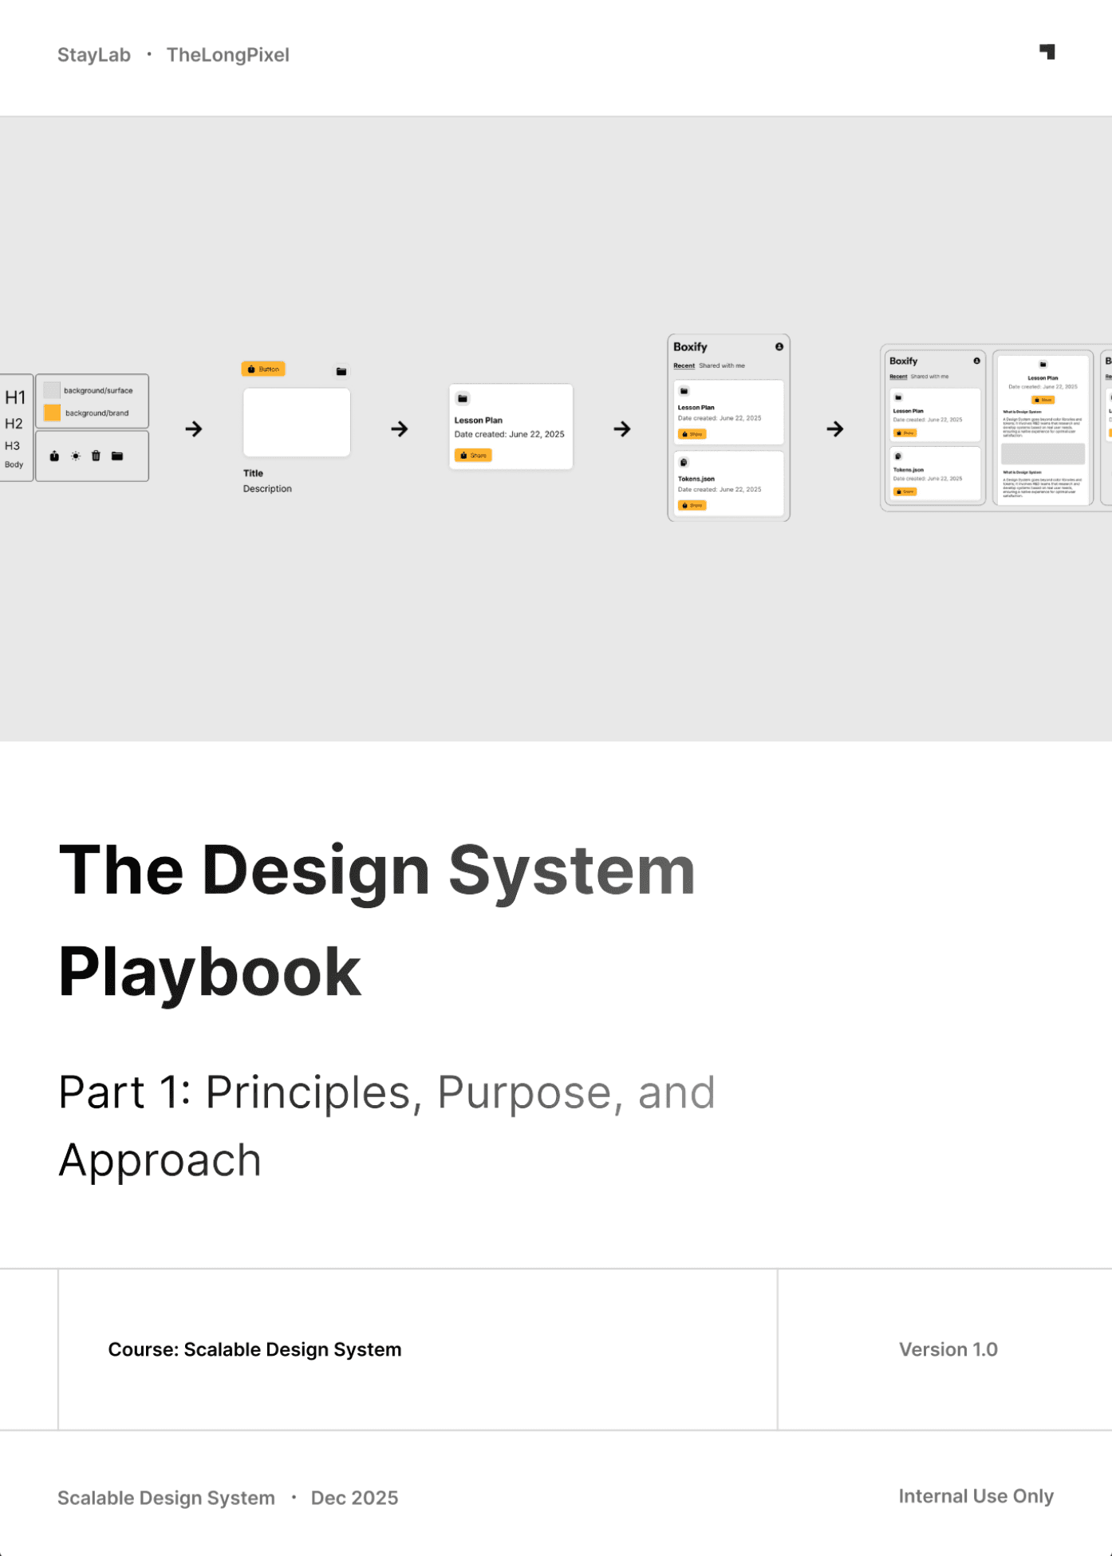Click the H1 heading style sample
Image resolution: width=1112 pixels, height=1556 pixels.
tap(15, 397)
